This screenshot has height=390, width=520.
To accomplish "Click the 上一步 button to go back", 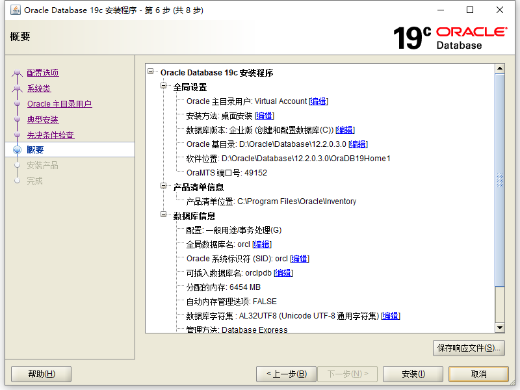I will [286, 374].
